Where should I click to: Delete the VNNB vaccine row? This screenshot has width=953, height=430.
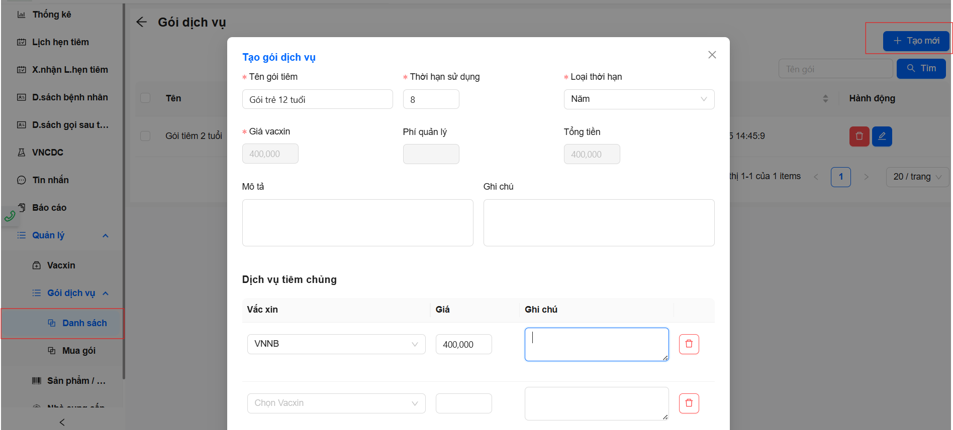point(689,344)
